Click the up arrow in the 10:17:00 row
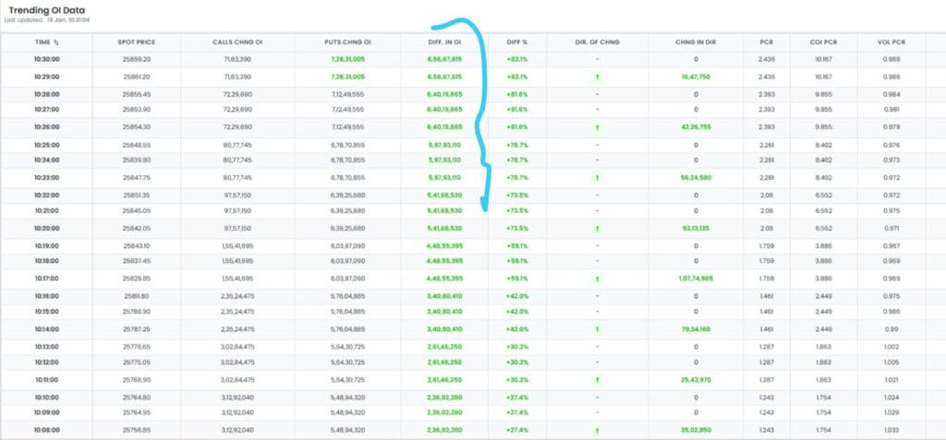Image resolution: width=946 pixels, height=440 pixels. pos(598,278)
